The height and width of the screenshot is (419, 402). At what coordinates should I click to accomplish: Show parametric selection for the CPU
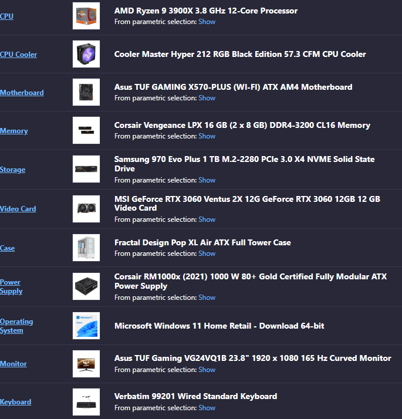click(x=207, y=22)
